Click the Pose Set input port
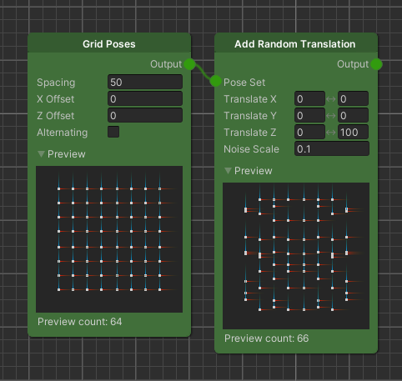 (x=215, y=81)
